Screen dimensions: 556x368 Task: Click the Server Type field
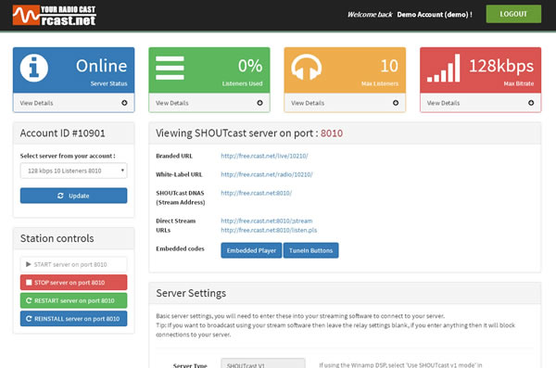(x=263, y=364)
